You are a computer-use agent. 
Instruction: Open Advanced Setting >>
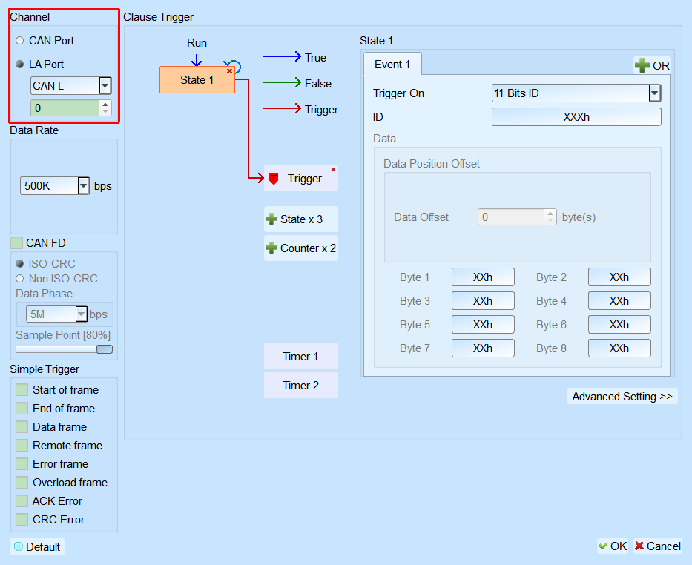pos(622,397)
